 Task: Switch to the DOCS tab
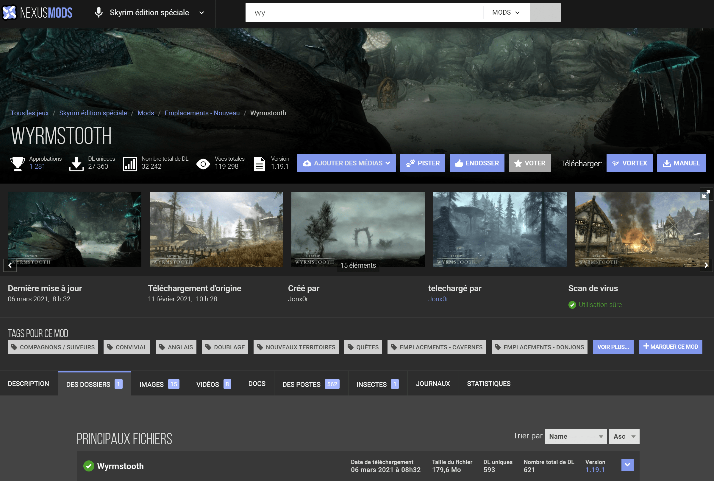click(257, 384)
